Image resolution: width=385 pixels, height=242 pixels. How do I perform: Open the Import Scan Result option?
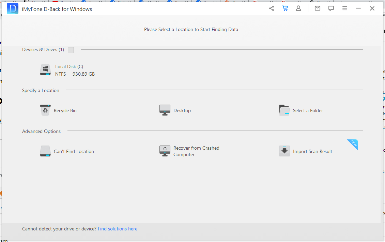(312, 151)
